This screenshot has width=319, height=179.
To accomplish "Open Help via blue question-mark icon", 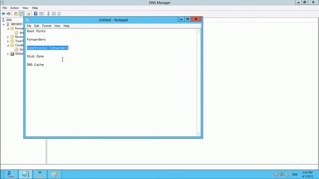I will tap(35, 13).
